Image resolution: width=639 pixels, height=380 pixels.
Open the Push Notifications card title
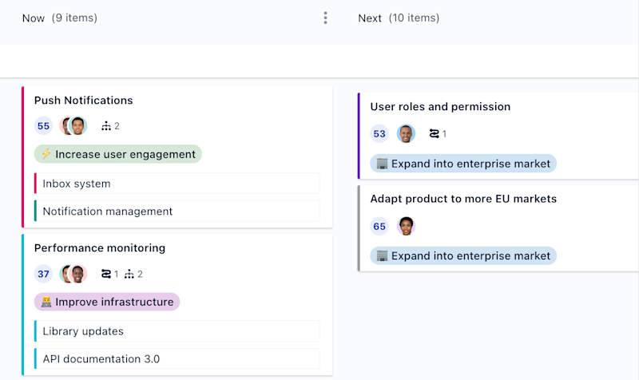83,101
